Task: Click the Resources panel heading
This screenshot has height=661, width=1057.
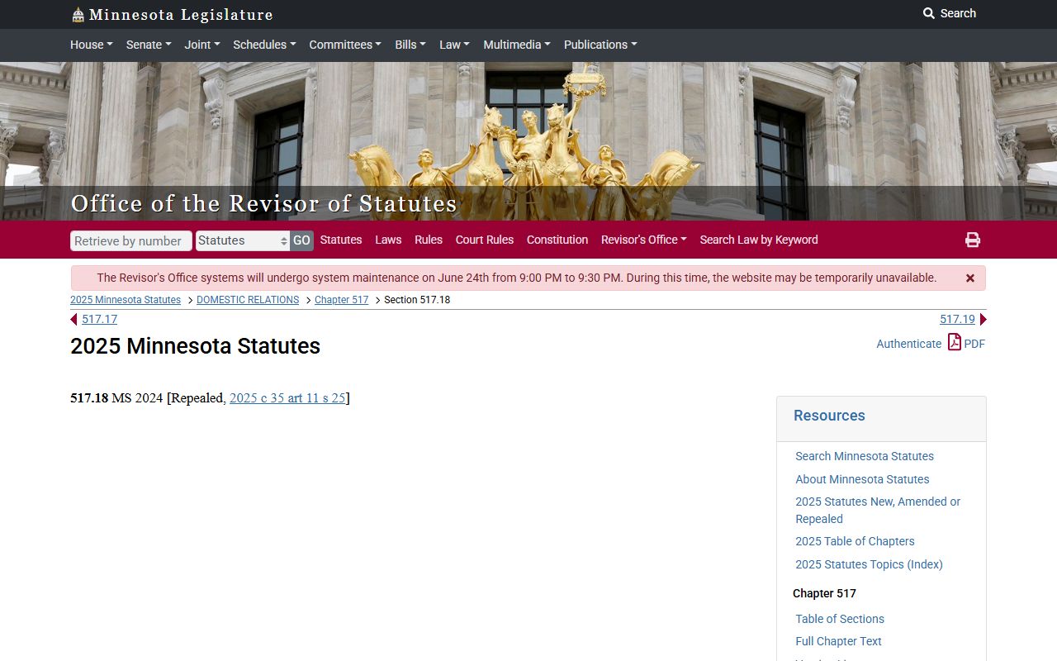Action: (x=829, y=416)
